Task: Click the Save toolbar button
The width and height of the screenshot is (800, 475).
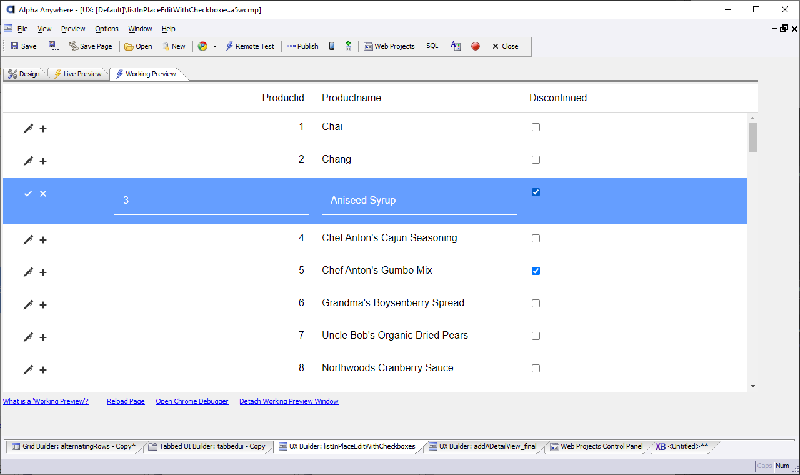Action: coord(24,46)
